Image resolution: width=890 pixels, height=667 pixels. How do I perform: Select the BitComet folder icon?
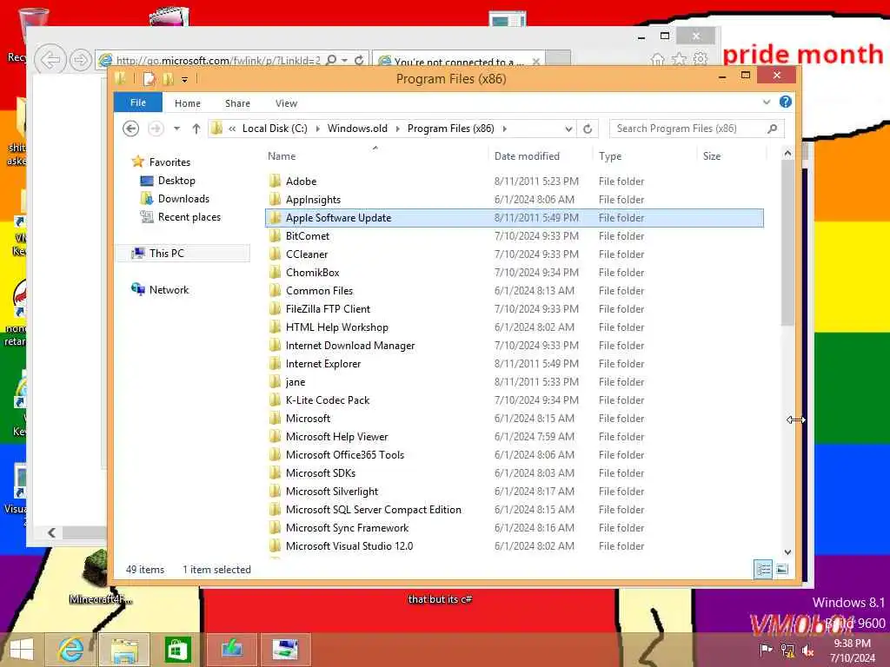click(276, 236)
